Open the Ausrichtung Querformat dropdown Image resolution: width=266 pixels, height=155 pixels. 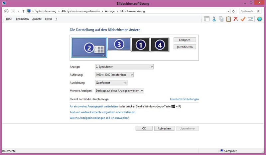pyautogui.click(x=111, y=82)
